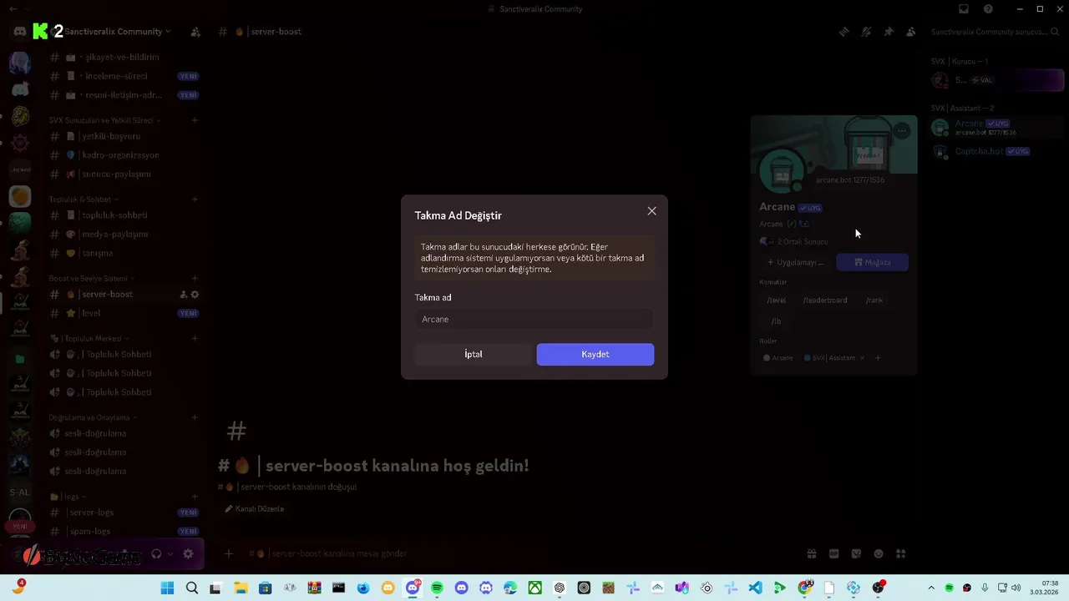Image resolution: width=1069 pixels, height=601 pixels.
Task: Open Spotify from the taskbar
Action: pos(437,588)
